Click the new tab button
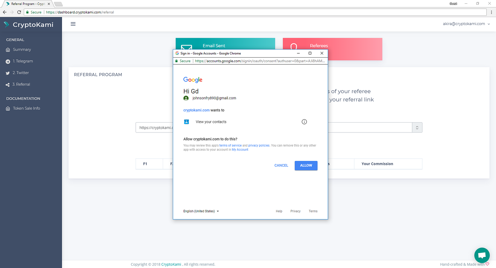The height and width of the screenshot is (268, 496). click(58, 4)
